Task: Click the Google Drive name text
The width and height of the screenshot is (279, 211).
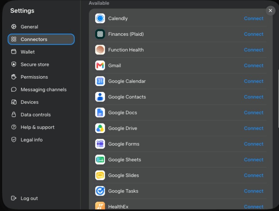Action: [123, 128]
